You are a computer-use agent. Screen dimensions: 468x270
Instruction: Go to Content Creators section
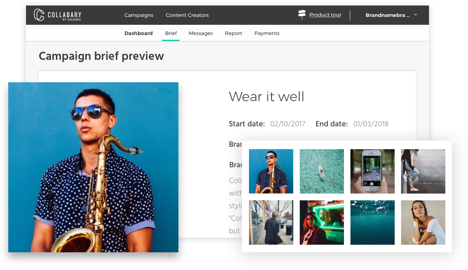click(x=187, y=15)
